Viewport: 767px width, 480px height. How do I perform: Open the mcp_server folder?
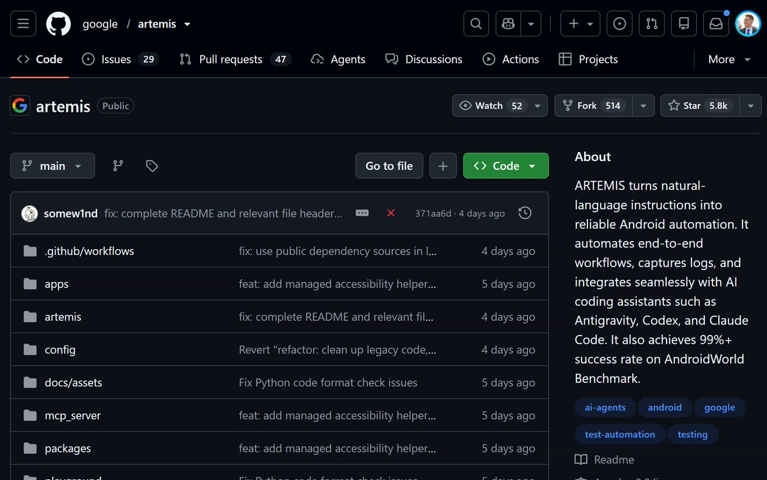point(73,415)
